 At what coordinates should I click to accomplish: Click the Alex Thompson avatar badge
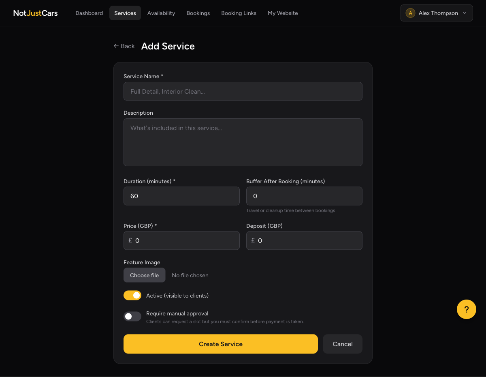point(410,13)
